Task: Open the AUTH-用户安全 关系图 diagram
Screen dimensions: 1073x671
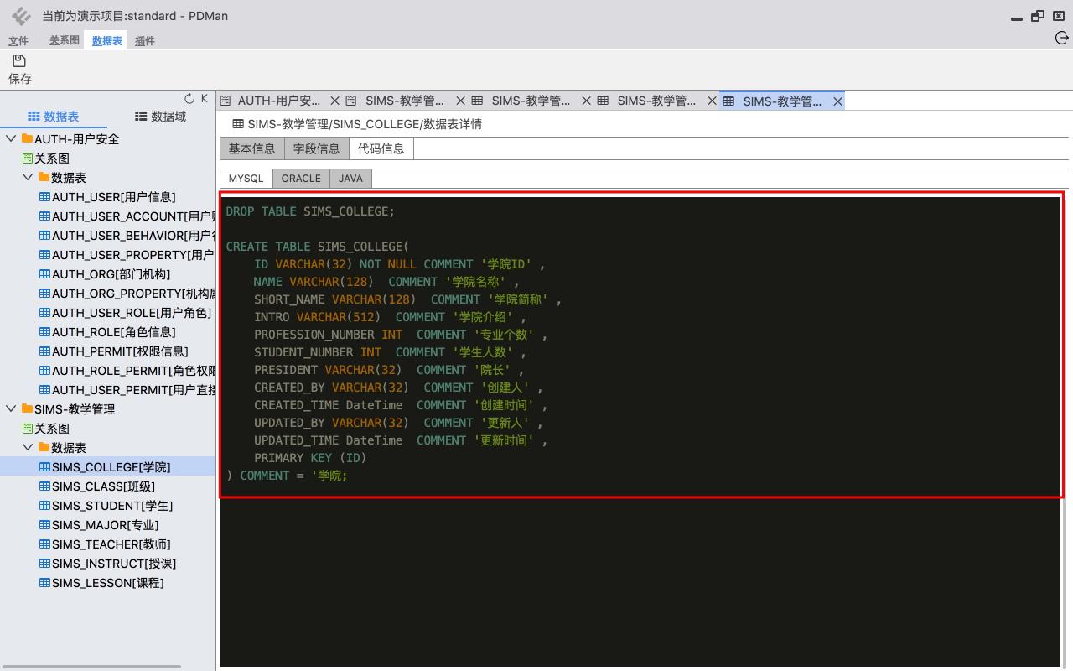Action: click(x=51, y=159)
